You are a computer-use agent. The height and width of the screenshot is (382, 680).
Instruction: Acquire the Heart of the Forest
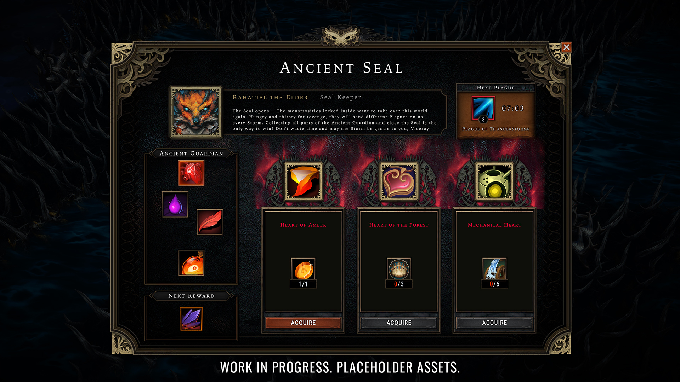pyautogui.click(x=399, y=323)
